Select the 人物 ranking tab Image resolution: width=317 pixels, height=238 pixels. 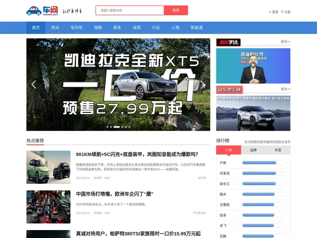[x=229, y=150]
